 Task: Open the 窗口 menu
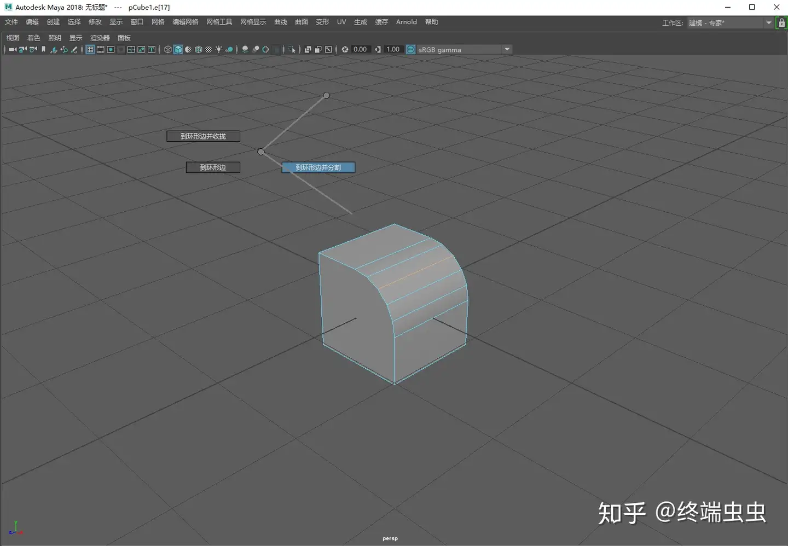click(x=137, y=22)
